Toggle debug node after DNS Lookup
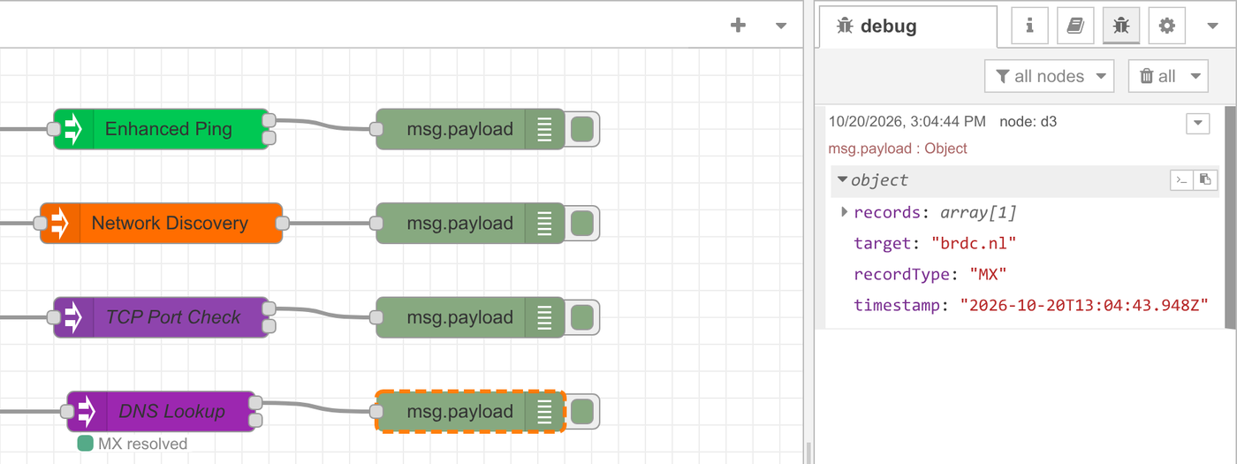 pos(581,412)
